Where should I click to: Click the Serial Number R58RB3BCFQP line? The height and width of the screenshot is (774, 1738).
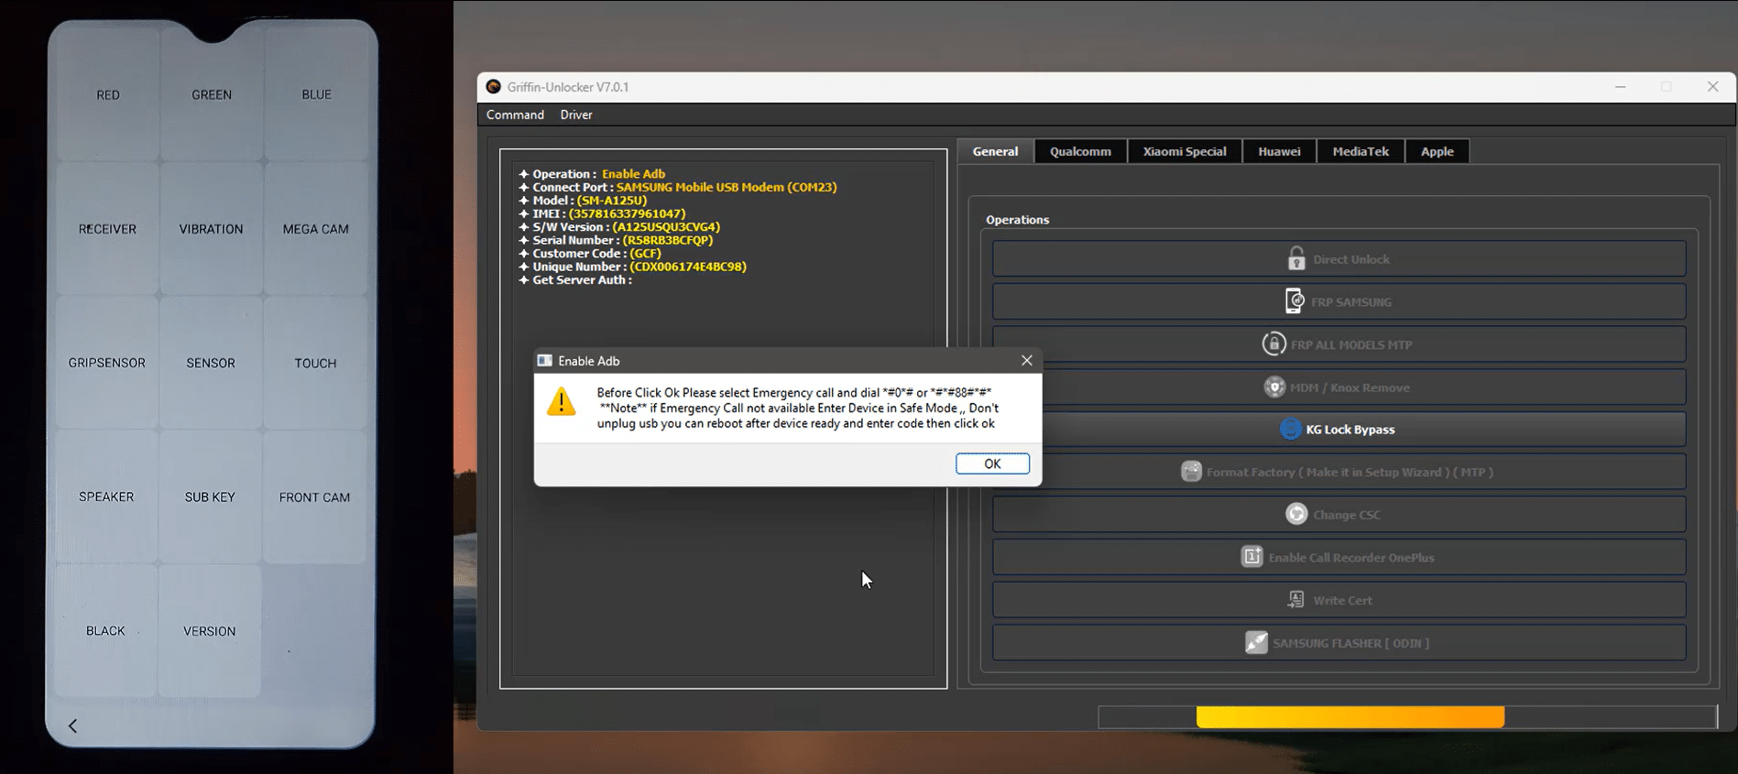click(x=616, y=240)
